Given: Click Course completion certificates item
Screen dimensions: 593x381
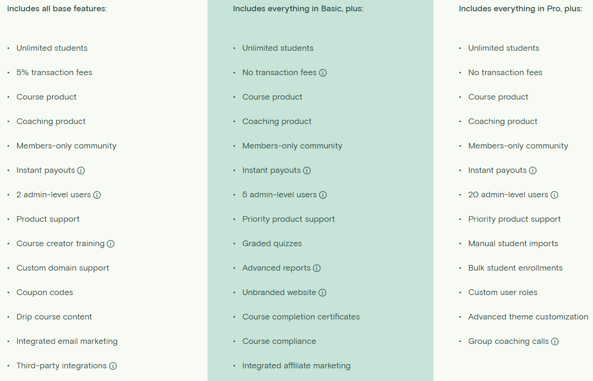Looking at the screenshot, I should pos(301,317).
